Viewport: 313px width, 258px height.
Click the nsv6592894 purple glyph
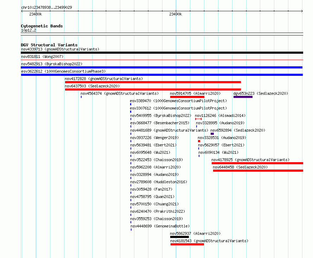tap(212, 134)
